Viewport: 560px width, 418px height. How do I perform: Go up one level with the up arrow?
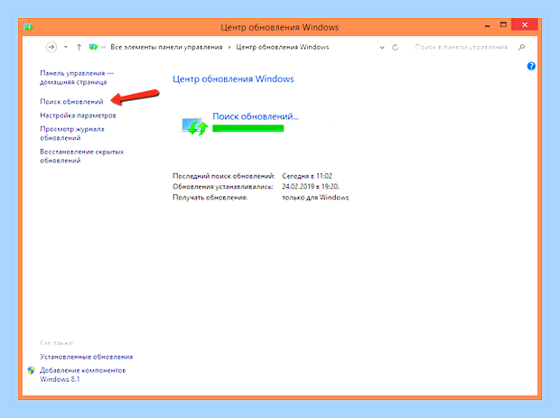pos(79,47)
